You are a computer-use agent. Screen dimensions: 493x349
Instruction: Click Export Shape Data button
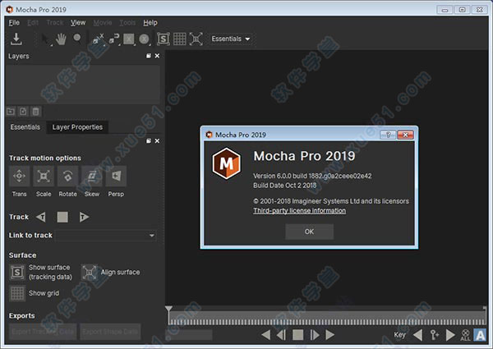pyautogui.click(x=110, y=332)
